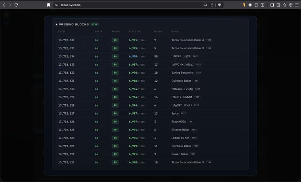This screenshot has width=301, height=182.
Task: Click the MISSED column header
Action: [159, 32]
